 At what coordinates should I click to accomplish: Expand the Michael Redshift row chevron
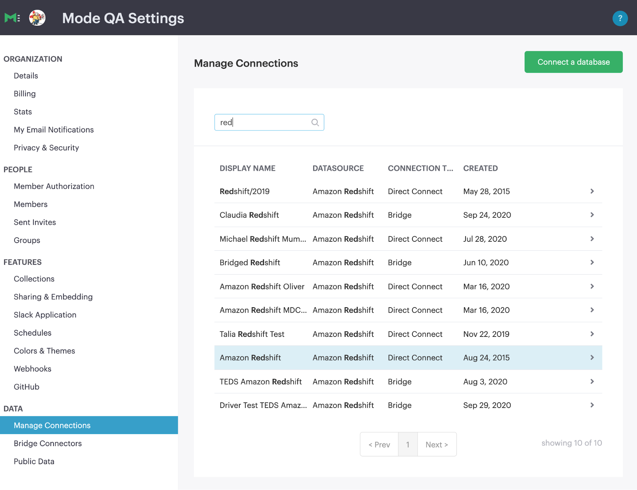click(592, 239)
